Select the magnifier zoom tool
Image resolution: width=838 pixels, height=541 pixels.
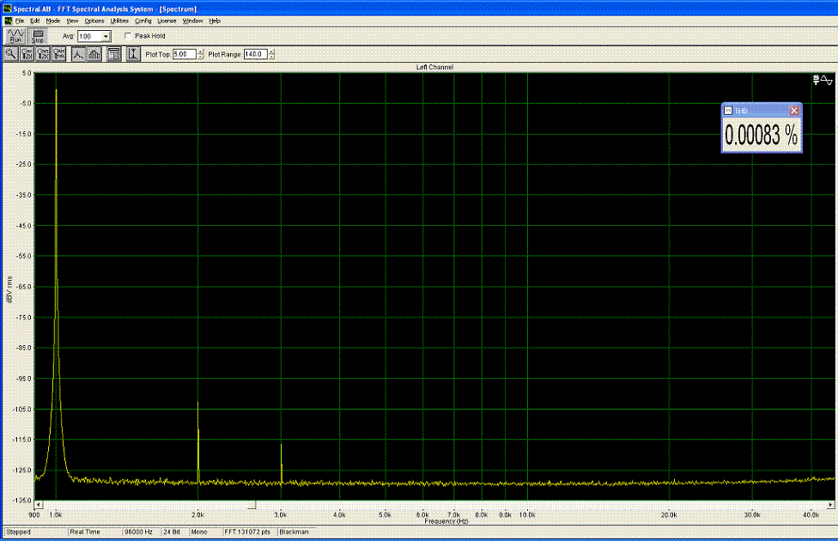coord(10,54)
